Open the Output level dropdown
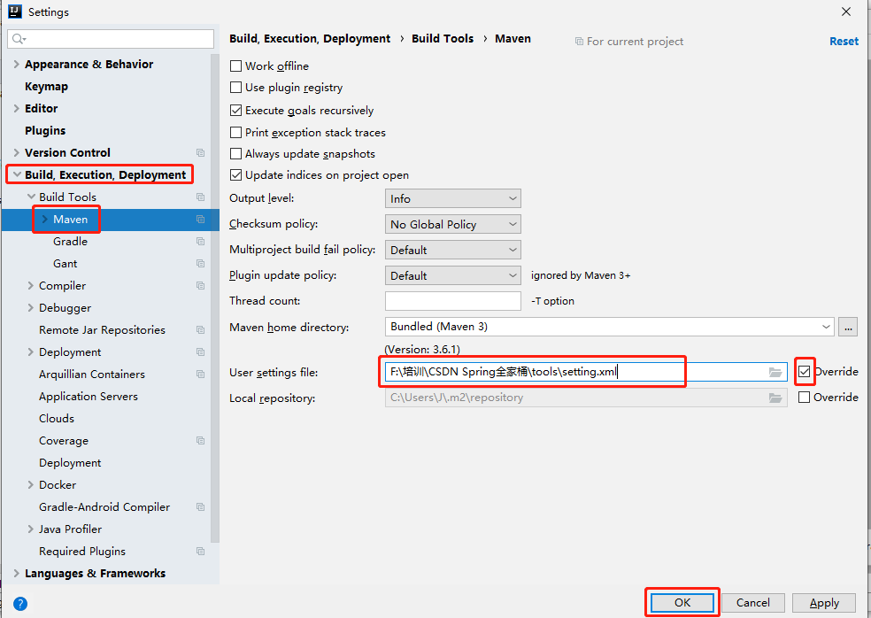Viewport: 871px width, 618px height. (452, 197)
